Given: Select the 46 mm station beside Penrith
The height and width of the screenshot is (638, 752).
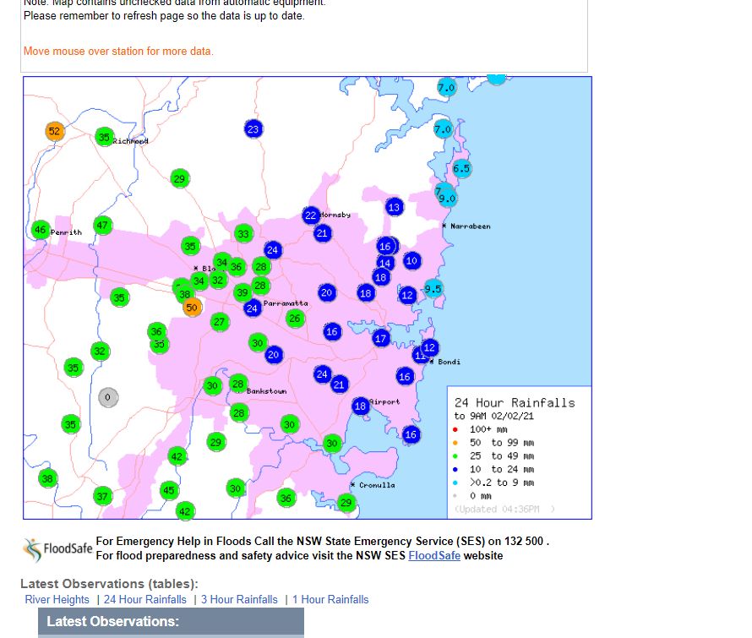Looking at the screenshot, I should coord(41,230).
